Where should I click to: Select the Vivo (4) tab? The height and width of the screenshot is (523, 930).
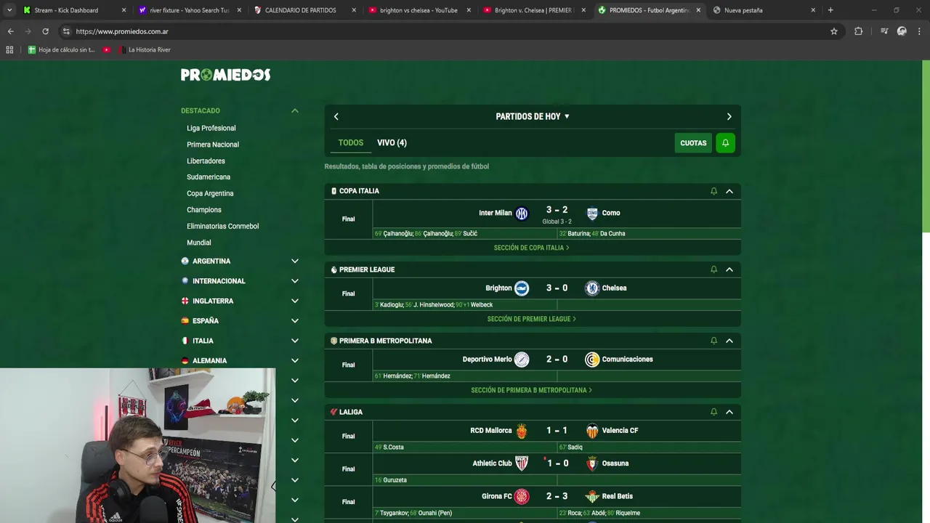coord(392,142)
